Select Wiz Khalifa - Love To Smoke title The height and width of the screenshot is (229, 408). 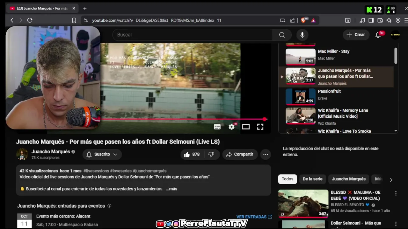(344, 131)
